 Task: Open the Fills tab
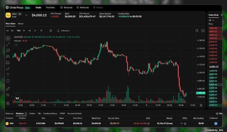(x=39, y=114)
